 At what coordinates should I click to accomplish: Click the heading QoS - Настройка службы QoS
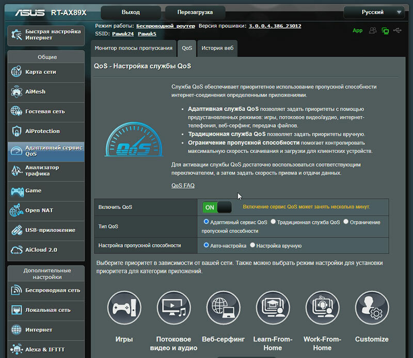pos(142,66)
